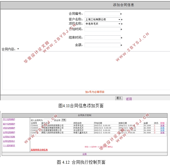The height and width of the screenshot is (165, 170).
Task: Click the 提交 button
Action: [x=119, y=98]
